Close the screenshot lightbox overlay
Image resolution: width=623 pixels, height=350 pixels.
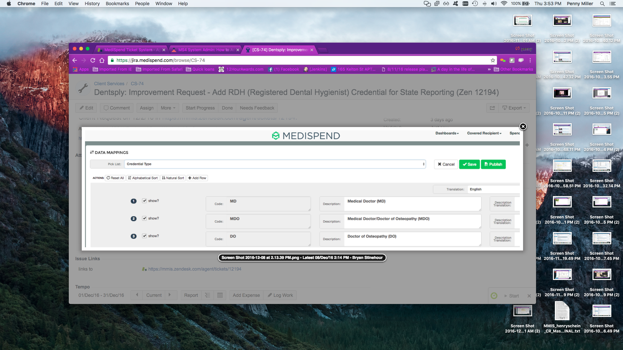point(523,127)
